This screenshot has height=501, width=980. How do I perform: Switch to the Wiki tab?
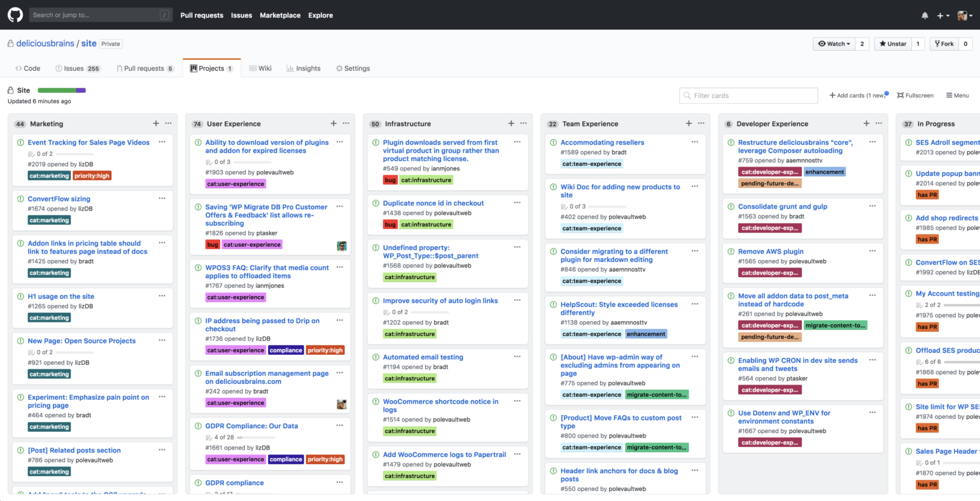pyautogui.click(x=260, y=68)
